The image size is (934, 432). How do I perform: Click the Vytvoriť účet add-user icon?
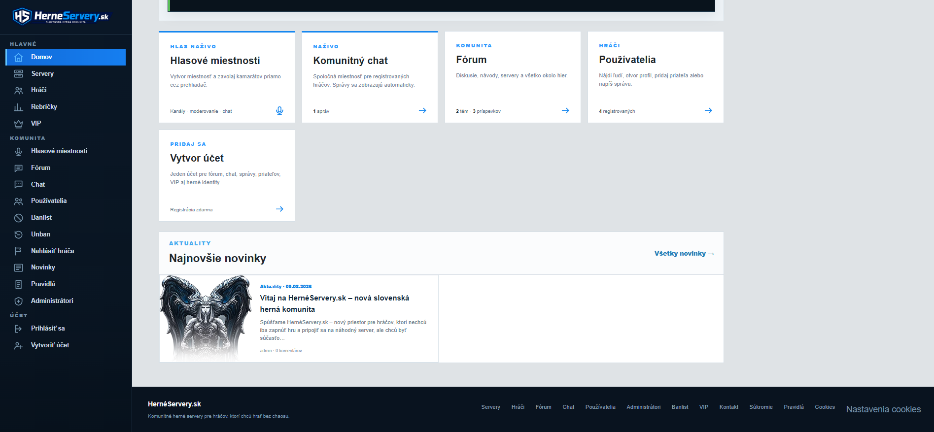[x=19, y=346]
